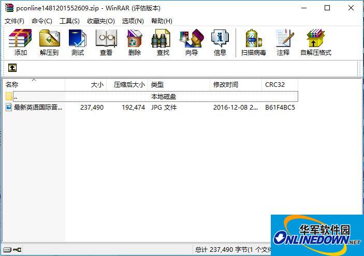Click the disk drive icon in status bar
This screenshot has height=256, width=364.
coord(7,250)
